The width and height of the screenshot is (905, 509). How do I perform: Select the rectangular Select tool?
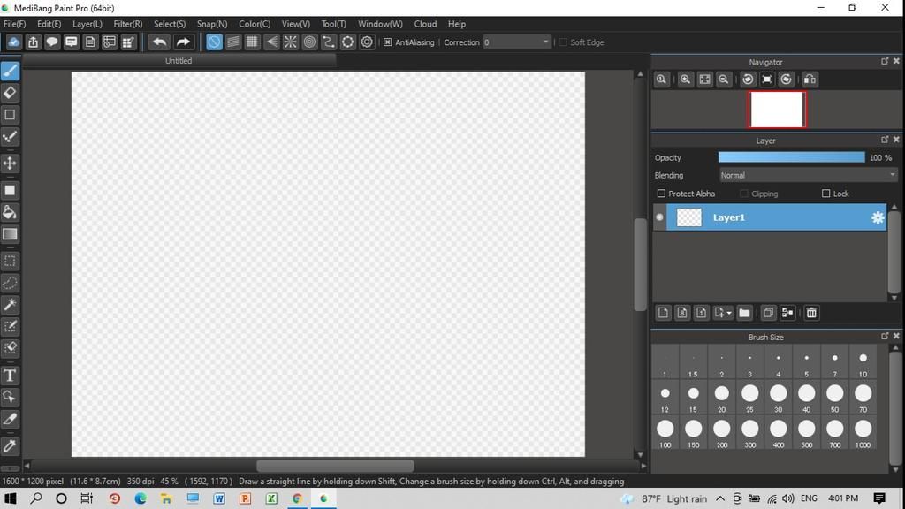coord(10,261)
